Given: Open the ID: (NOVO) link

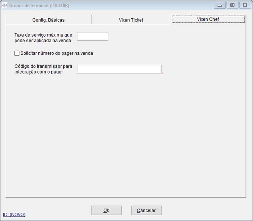Looking at the screenshot, I should coord(14,214).
